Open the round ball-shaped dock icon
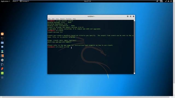Screen dimensions: 175x98 pyautogui.click(x=2, y=60)
